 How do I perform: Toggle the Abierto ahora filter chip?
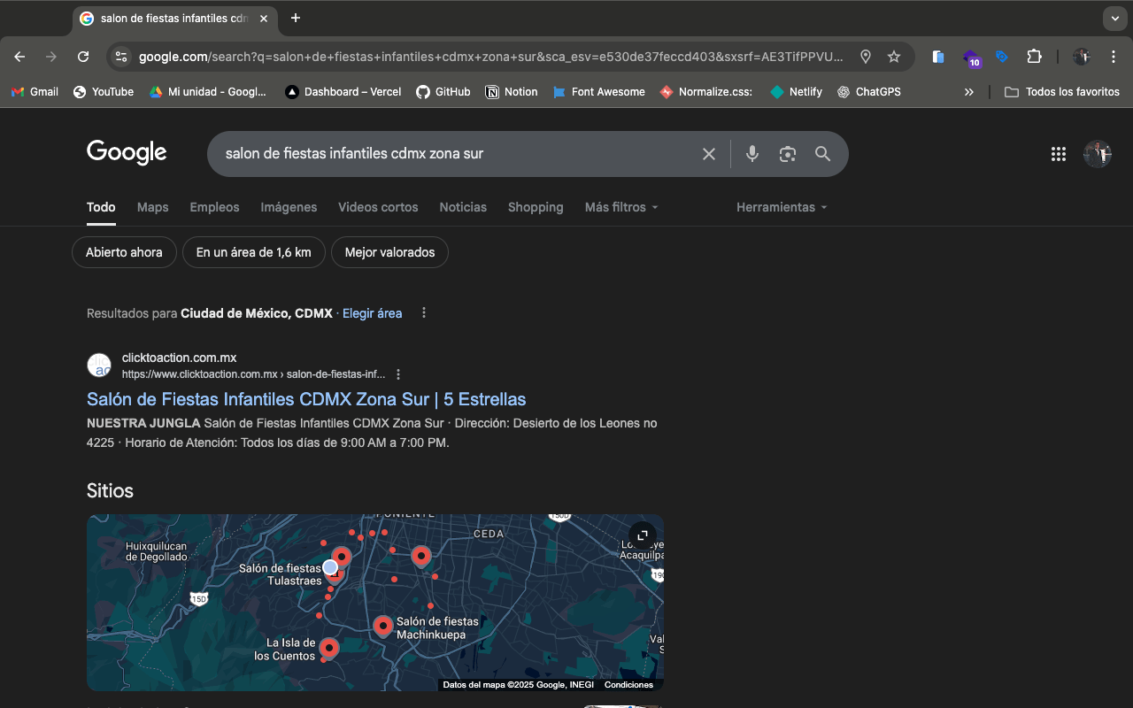(x=124, y=252)
